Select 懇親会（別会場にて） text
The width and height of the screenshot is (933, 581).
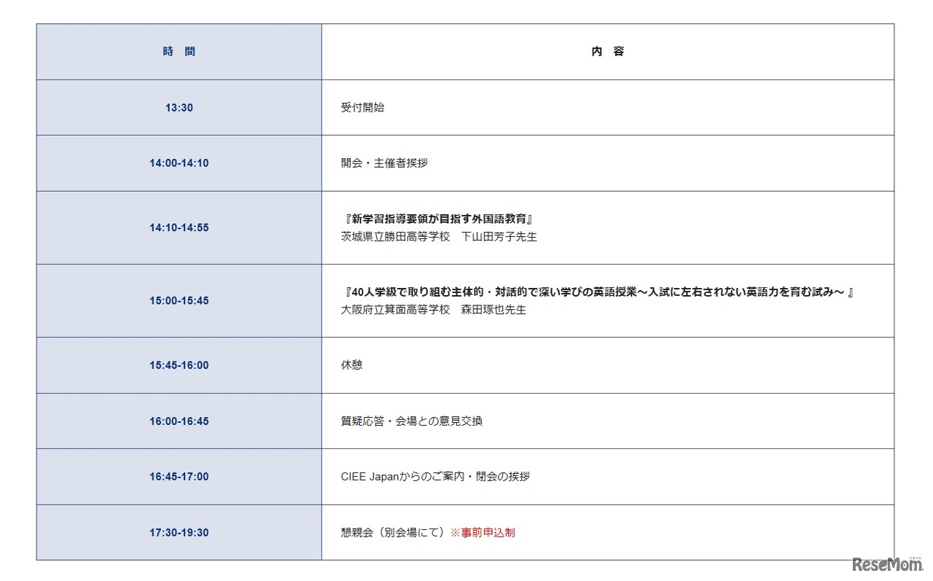(x=394, y=532)
